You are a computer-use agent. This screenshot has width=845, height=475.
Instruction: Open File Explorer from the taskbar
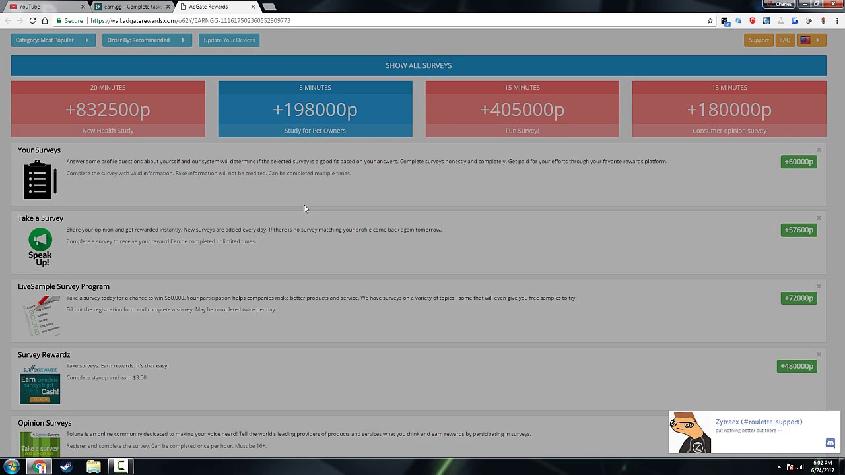pyautogui.click(x=93, y=467)
